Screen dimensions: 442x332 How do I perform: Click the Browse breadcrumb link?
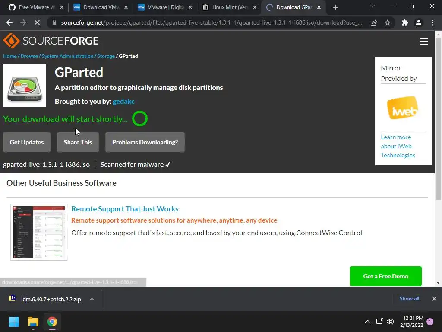click(29, 56)
